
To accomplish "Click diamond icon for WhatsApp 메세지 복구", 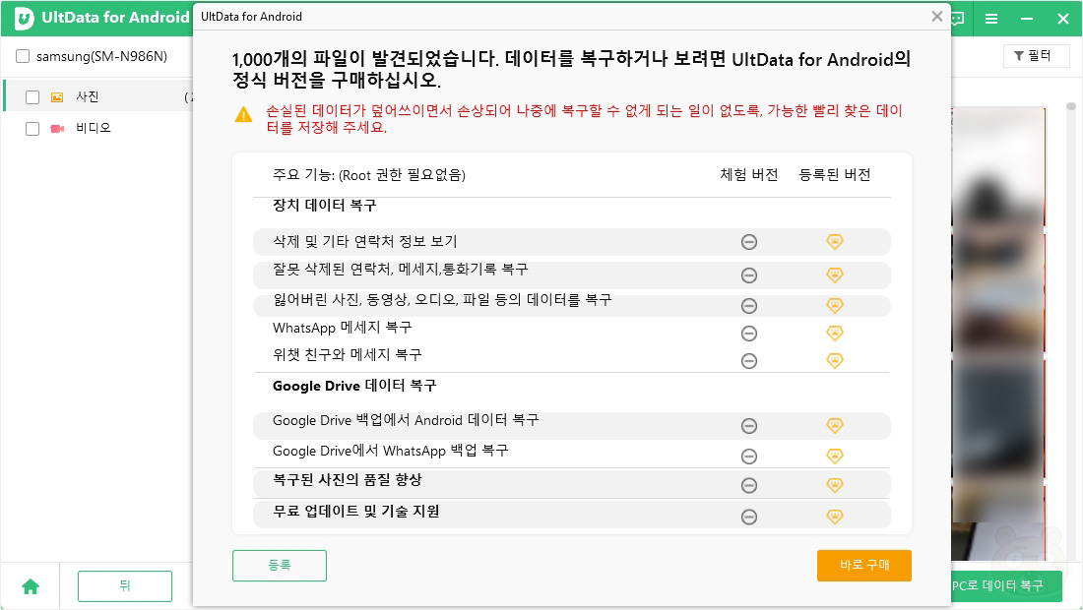I will tap(834, 333).
